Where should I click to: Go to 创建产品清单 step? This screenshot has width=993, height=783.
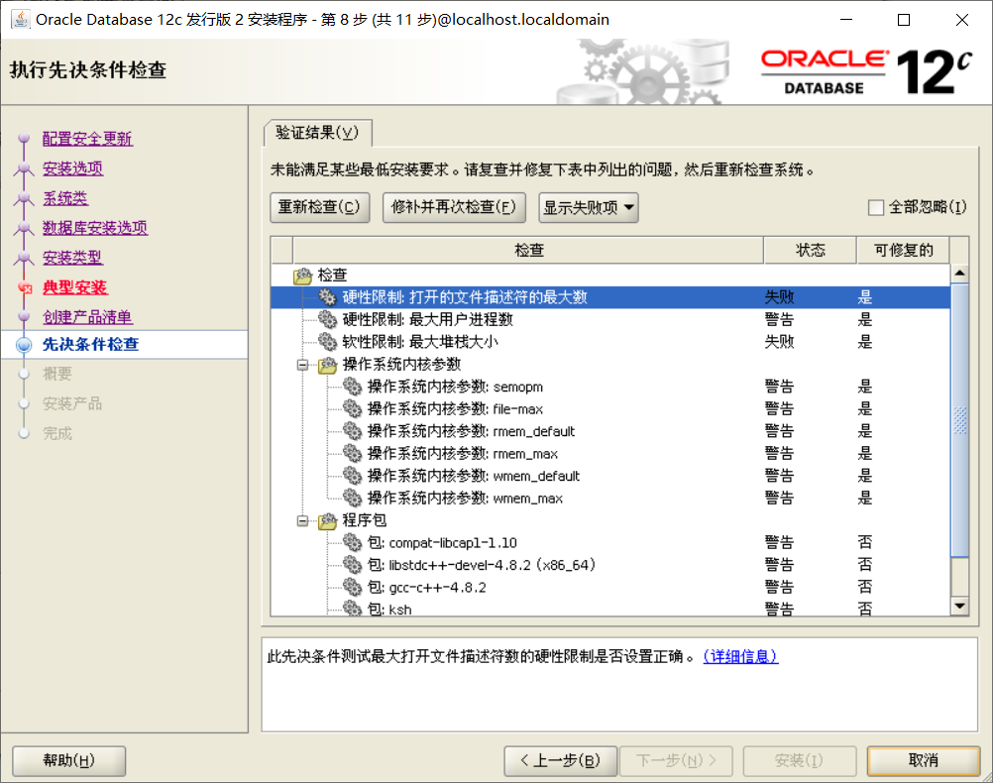pyautogui.click(x=87, y=317)
